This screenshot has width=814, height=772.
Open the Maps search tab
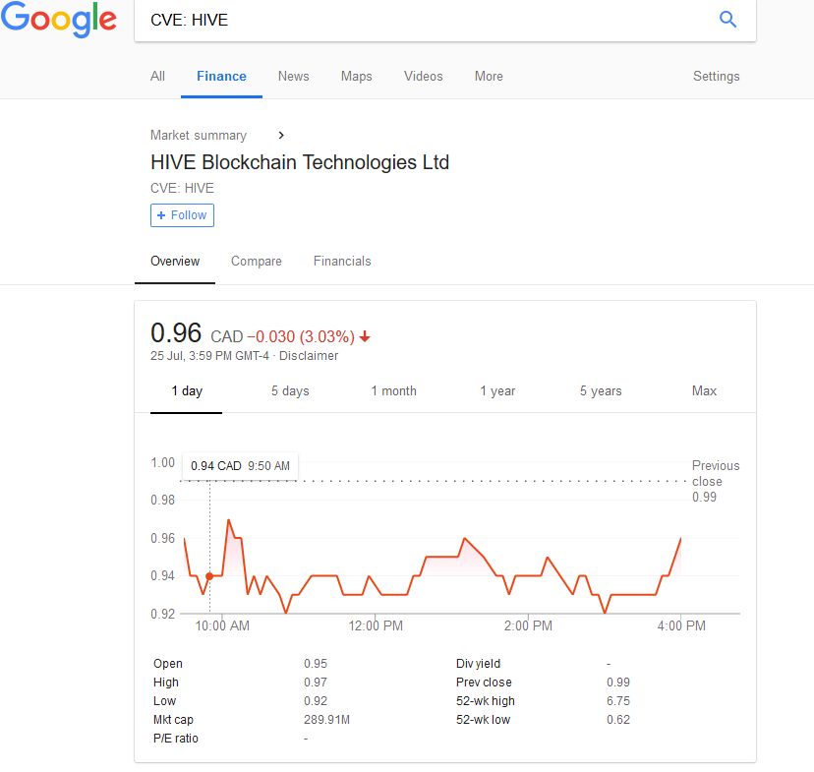point(356,77)
